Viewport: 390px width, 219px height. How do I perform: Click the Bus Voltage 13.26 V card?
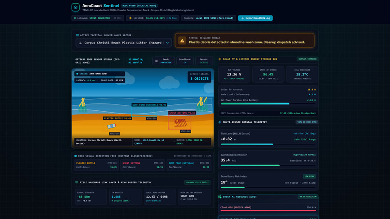234,74
